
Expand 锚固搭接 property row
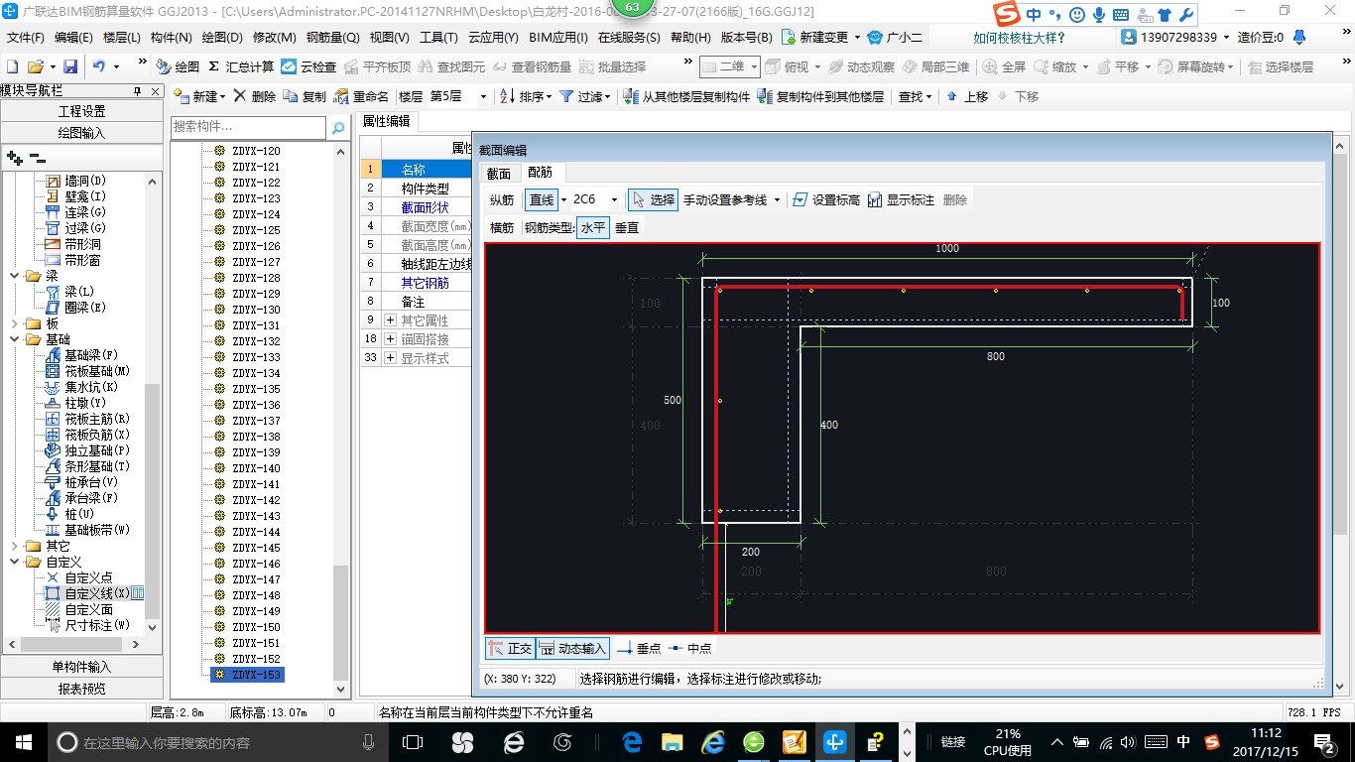coord(390,339)
